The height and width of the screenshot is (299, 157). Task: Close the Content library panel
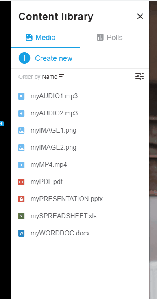click(x=140, y=16)
